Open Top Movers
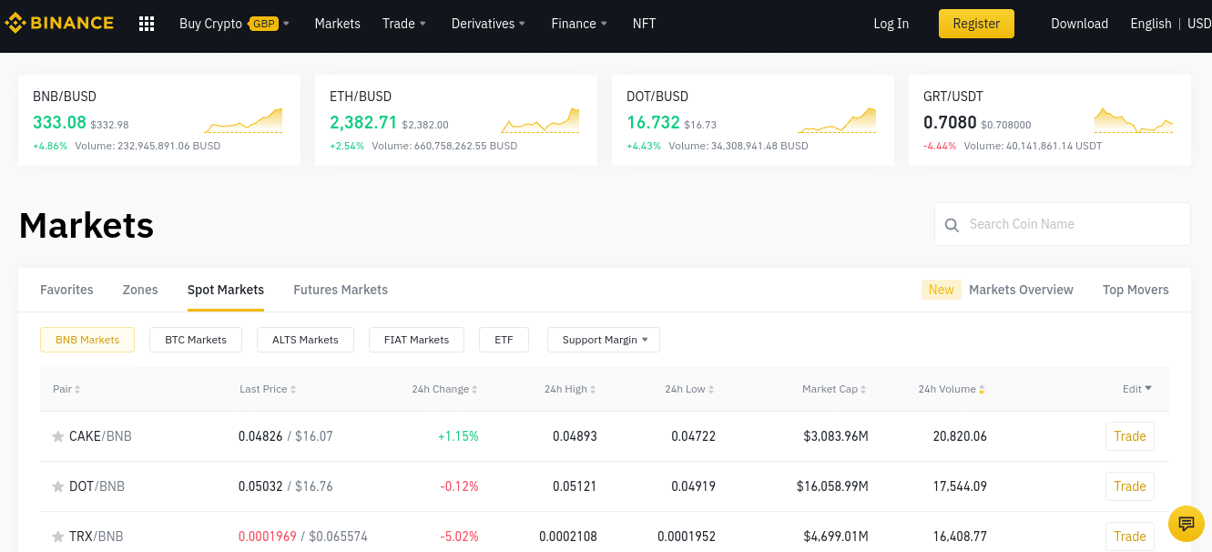The width and height of the screenshot is (1212, 552). tap(1136, 290)
